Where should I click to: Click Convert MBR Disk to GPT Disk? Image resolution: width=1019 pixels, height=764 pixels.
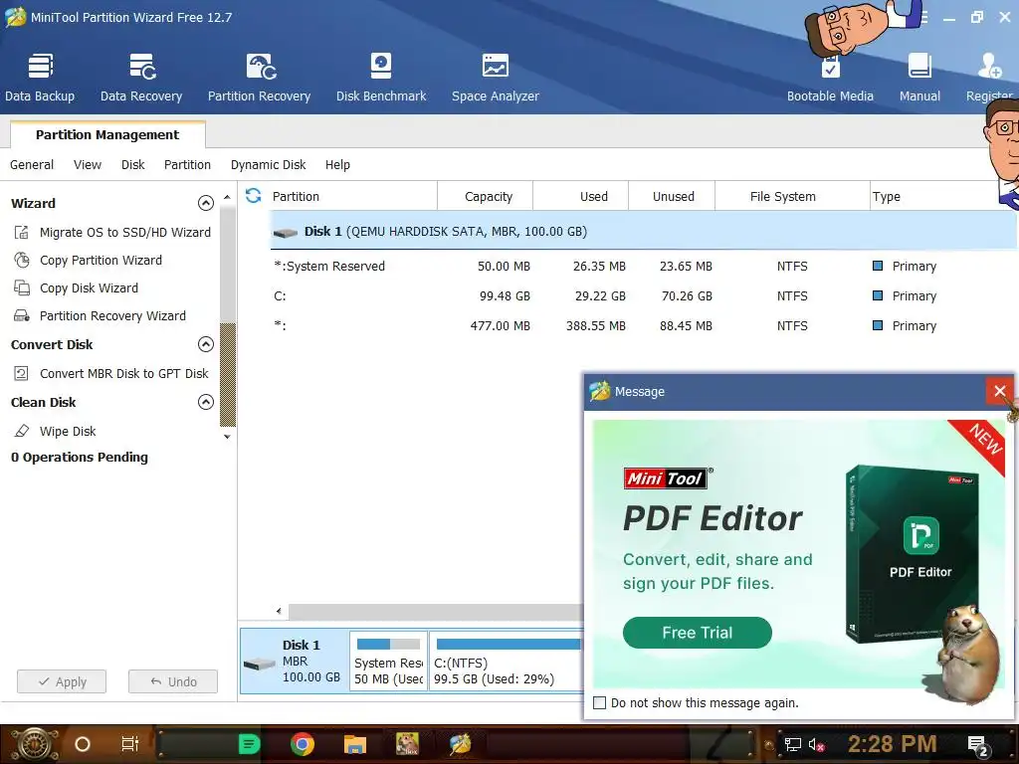pyautogui.click(x=124, y=374)
